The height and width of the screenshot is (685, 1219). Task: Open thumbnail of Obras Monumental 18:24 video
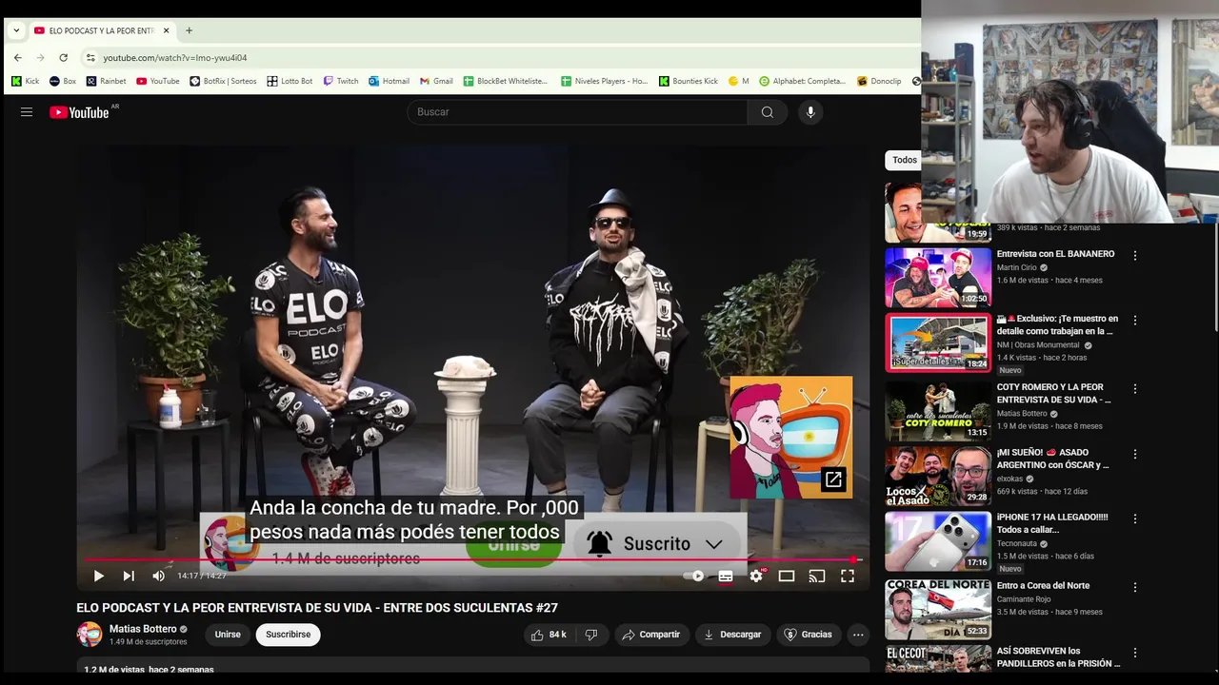[x=938, y=342]
